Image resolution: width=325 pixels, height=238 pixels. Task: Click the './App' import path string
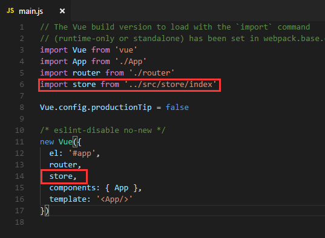point(131,62)
